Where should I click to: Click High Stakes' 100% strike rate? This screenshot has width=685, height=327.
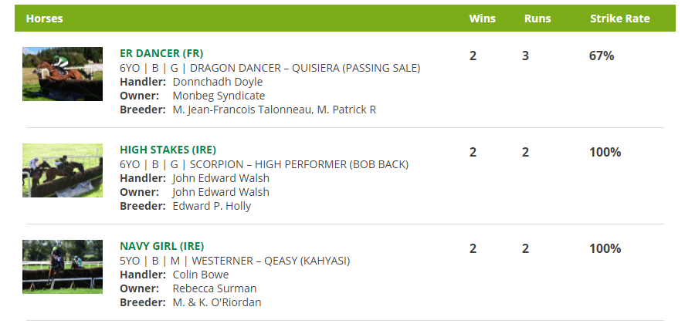[x=605, y=152]
